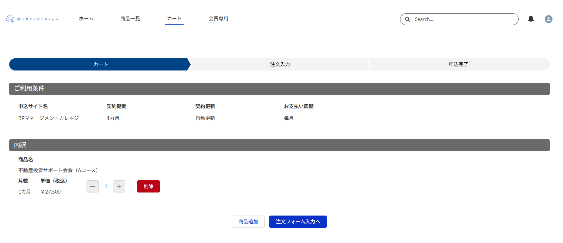This screenshot has height=243, width=563.
Task: Select the 申込完了 progress step
Action: pos(458,64)
